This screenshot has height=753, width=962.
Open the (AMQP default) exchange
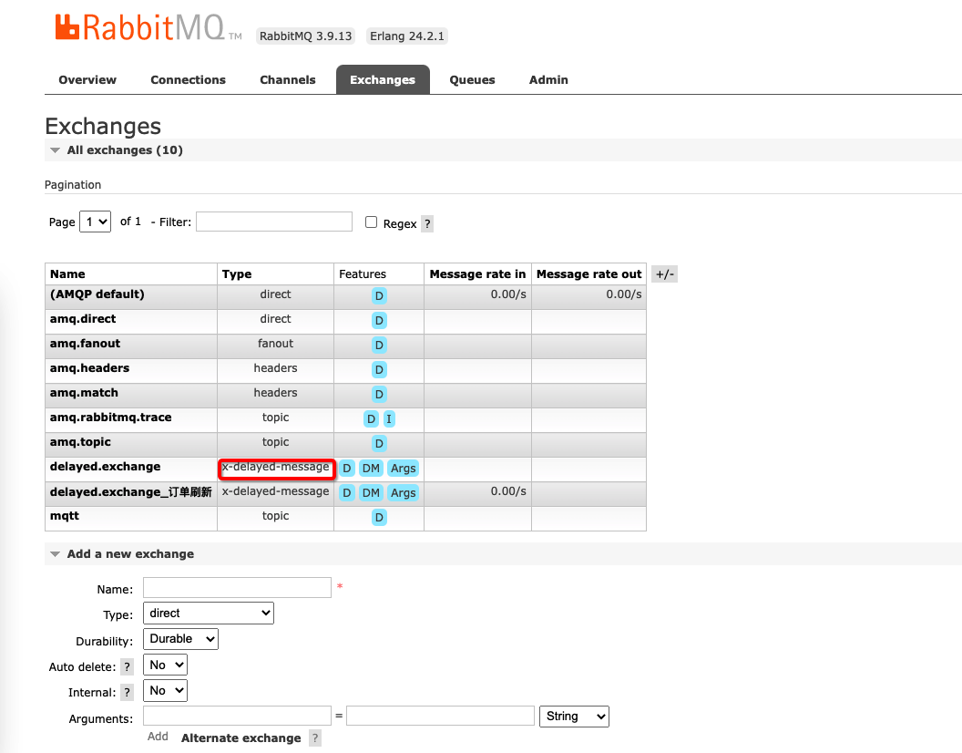point(97,294)
